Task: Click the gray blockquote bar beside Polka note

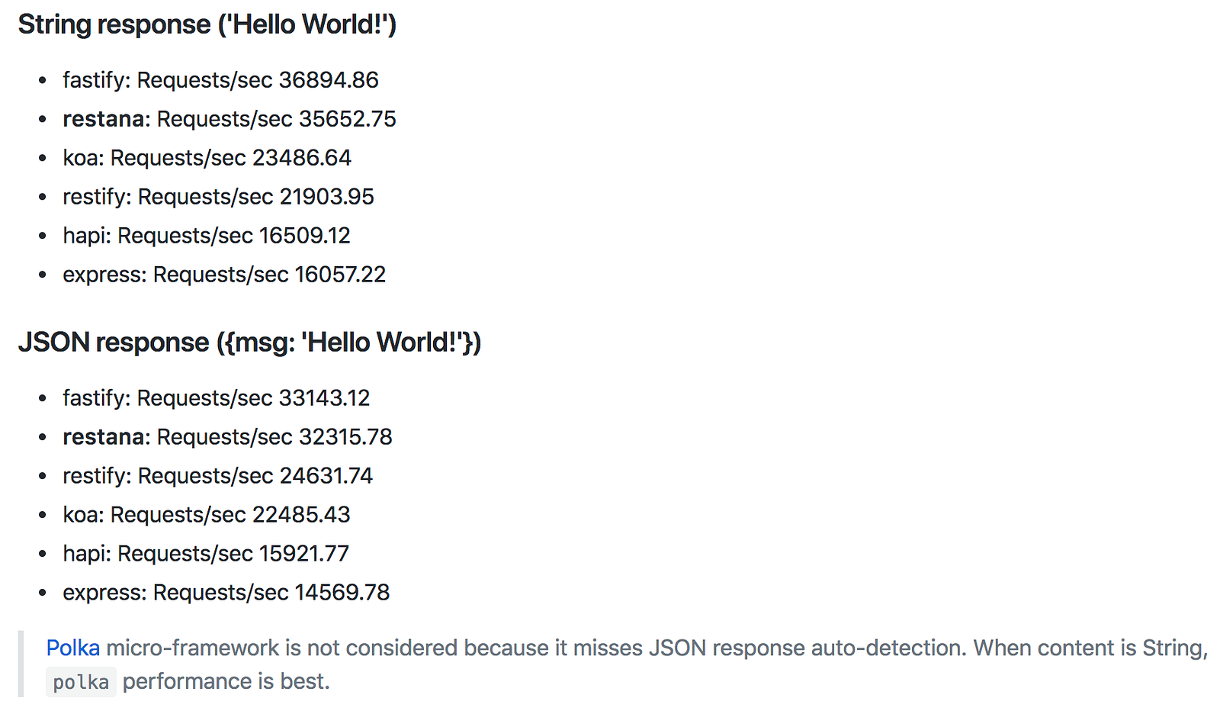Action: click(21, 664)
